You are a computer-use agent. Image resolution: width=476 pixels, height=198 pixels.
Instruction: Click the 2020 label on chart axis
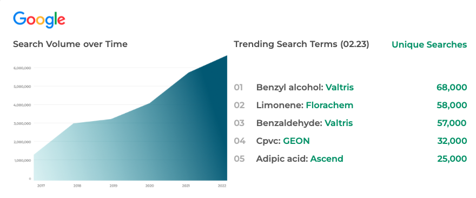coord(149,186)
